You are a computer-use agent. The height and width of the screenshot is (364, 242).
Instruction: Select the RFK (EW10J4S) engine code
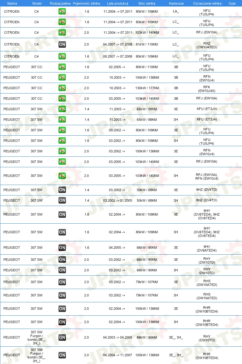(x=207, y=89)
